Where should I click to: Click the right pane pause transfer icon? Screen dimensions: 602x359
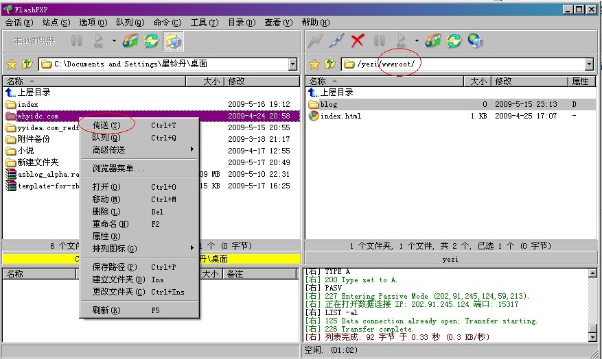coord(379,40)
